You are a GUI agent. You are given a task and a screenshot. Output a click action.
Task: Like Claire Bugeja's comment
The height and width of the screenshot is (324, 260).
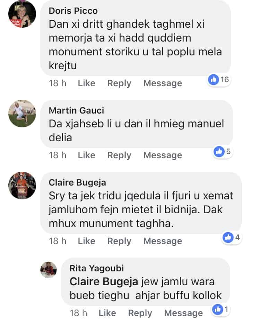[x=87, y=241]
